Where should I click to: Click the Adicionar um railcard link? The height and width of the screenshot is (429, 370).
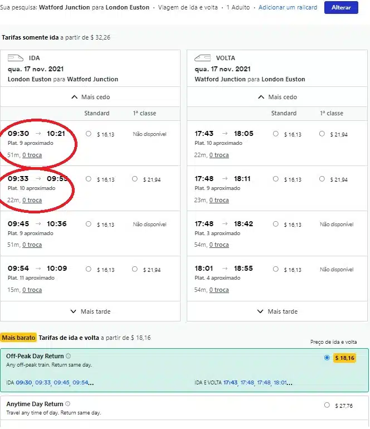[288, 8]
